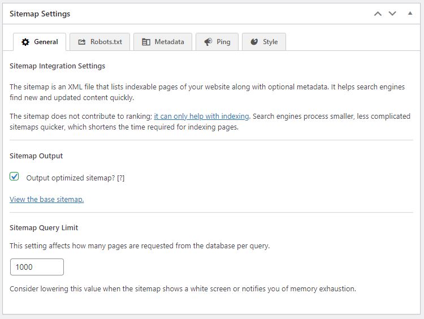This screenshot has height=319, width=424.
Task: Switch to the General tab
Action: pos(46,42)
